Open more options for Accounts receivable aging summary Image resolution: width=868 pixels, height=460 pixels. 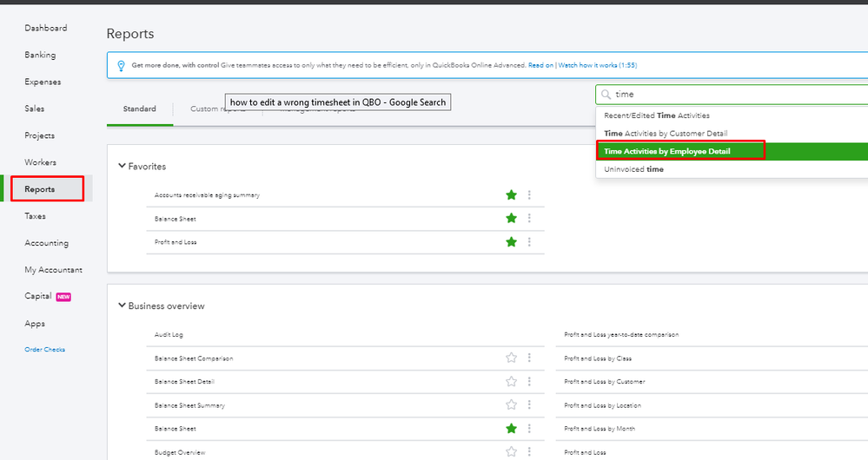click(529, 195)
